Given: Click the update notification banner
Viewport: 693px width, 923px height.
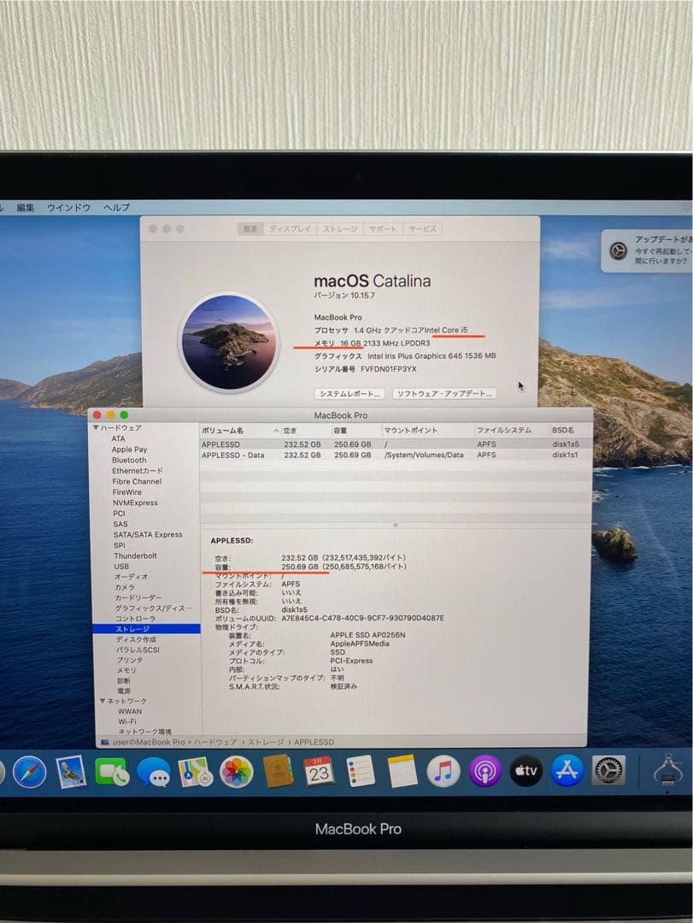Looking at the screenshot, I should (x=647, y=250).
